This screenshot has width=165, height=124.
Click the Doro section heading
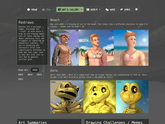pyautogui.click(x=54, y=70)
